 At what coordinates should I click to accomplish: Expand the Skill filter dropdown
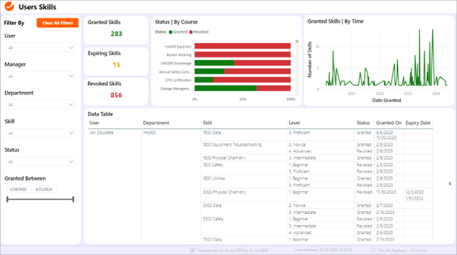[40, 133]
